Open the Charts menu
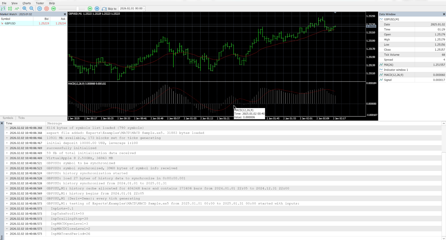 coord(27,3)
